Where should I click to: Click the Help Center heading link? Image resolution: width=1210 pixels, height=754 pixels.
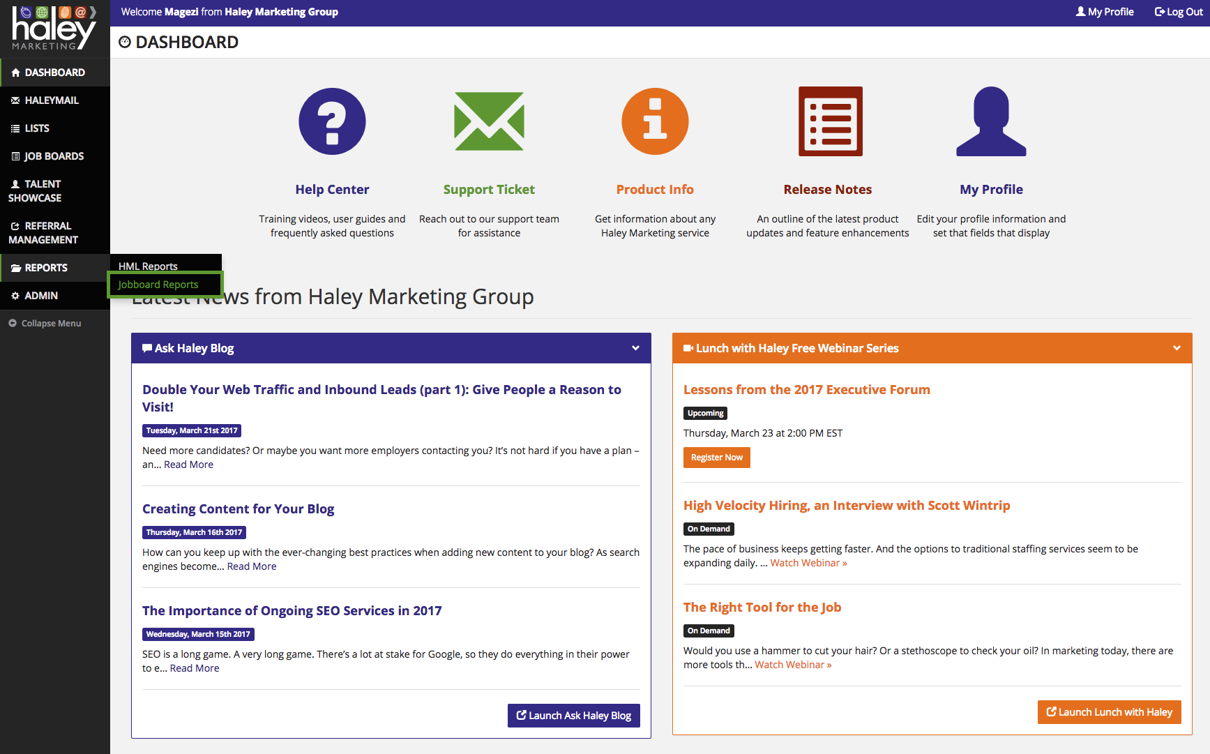(x=332, y=189)
